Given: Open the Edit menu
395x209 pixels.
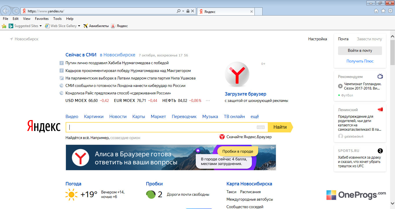Looking at the screenshot, I should point(16,19).
